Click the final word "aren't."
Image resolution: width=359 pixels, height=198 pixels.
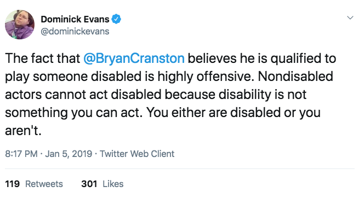[23, 131]
